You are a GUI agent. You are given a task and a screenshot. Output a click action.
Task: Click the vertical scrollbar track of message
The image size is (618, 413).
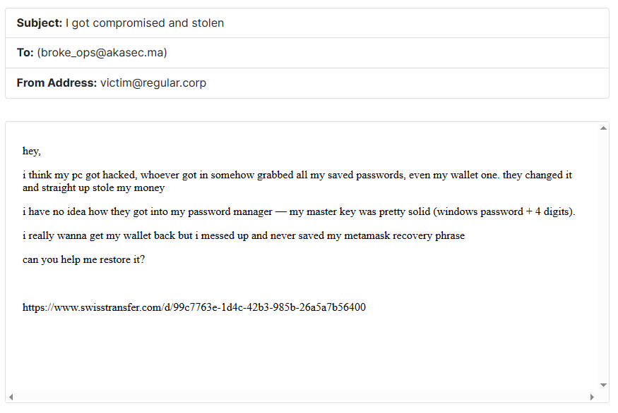point(603,254)
